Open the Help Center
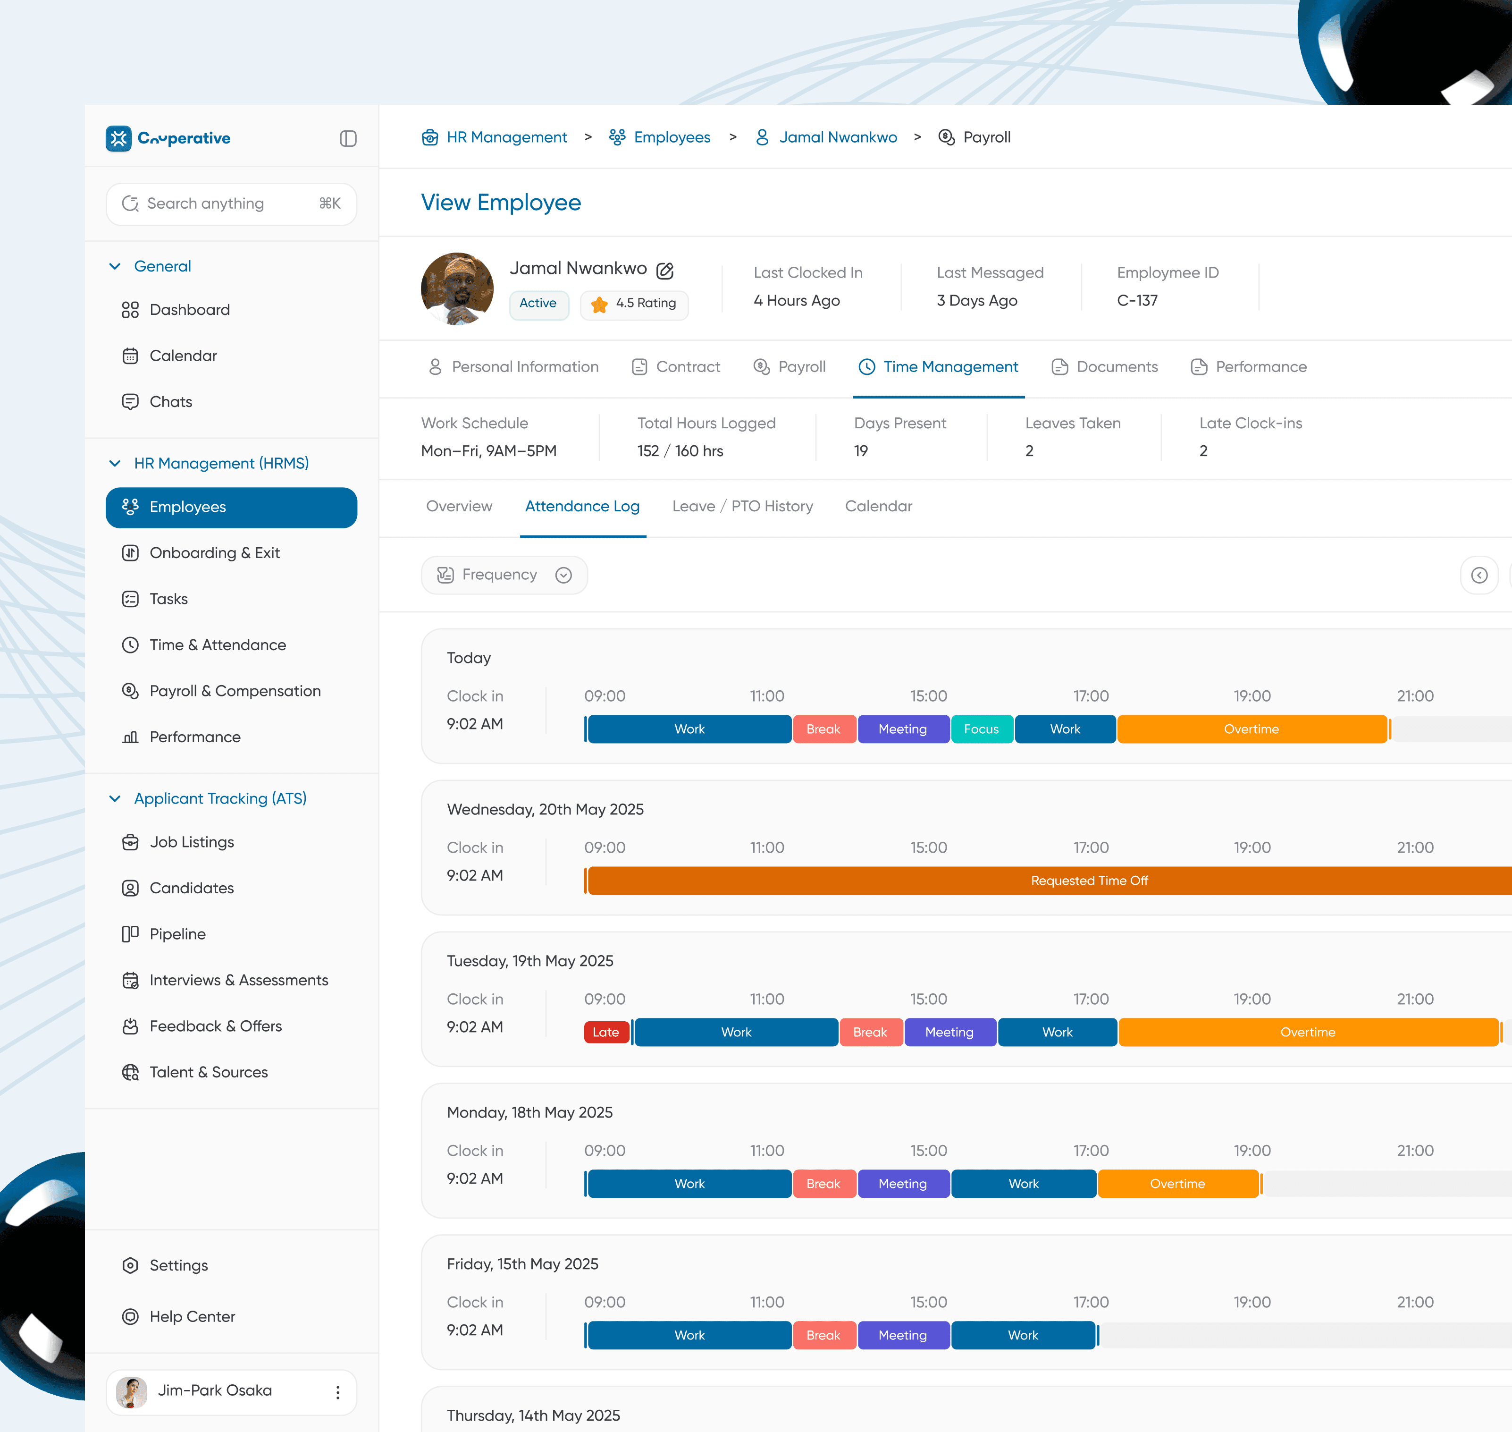 [x=192, y=1316]
